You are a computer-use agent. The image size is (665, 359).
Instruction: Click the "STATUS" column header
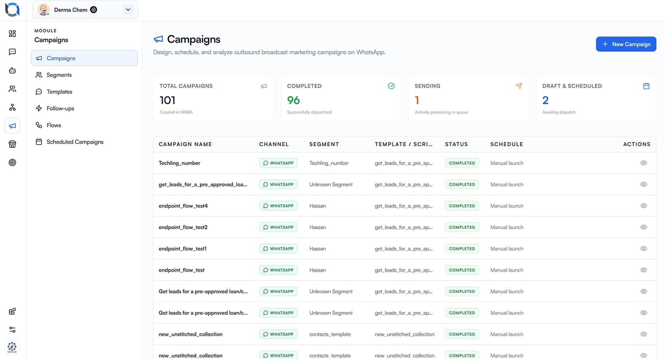(x=456, y=144)
